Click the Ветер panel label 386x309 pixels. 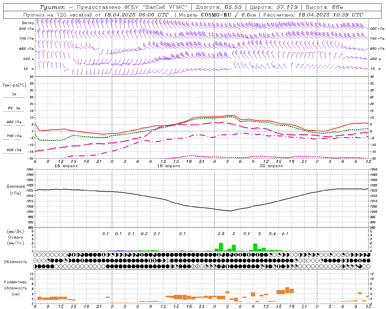click(x=28, y=23)
